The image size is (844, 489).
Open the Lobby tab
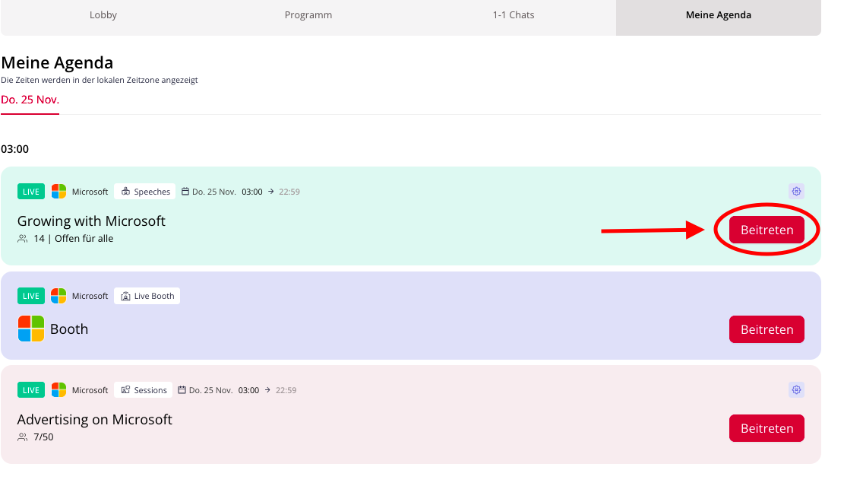[x=103, y=15]
